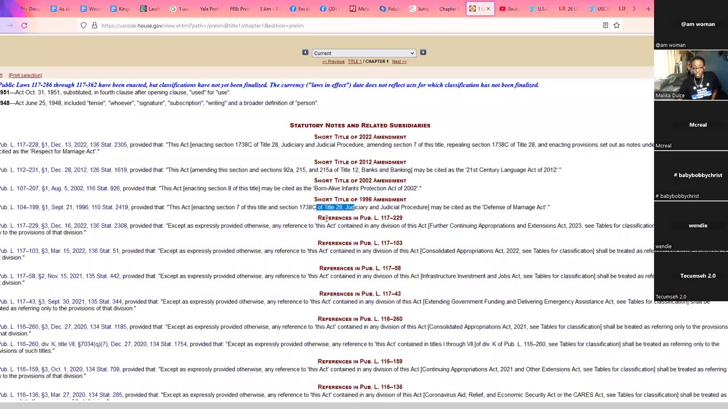Switch to the 'Jump' tab
The image size is (728, 409).
[420, 9]
